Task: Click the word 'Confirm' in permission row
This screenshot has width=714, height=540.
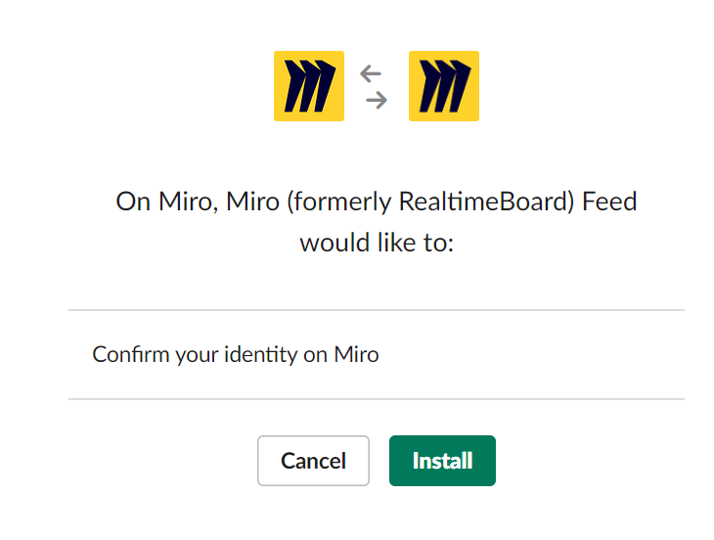Action: tap(130, 354)
